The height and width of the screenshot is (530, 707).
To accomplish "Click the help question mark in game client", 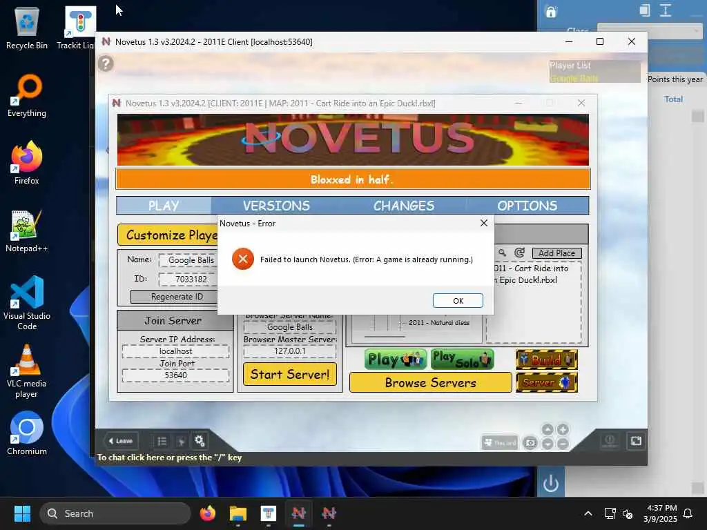I will 106,63.
